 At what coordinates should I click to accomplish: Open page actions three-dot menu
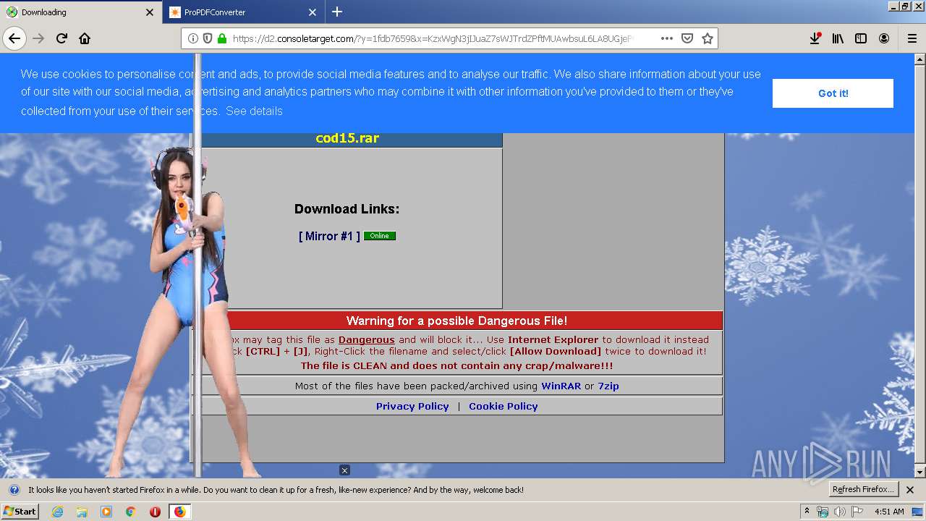(x=667, y=38)
